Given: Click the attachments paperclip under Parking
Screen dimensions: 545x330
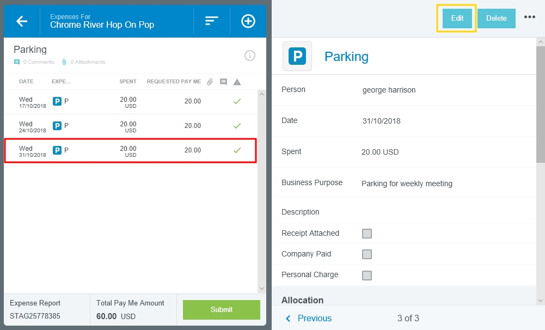Looking at the screenshot, I should (64, 62).
